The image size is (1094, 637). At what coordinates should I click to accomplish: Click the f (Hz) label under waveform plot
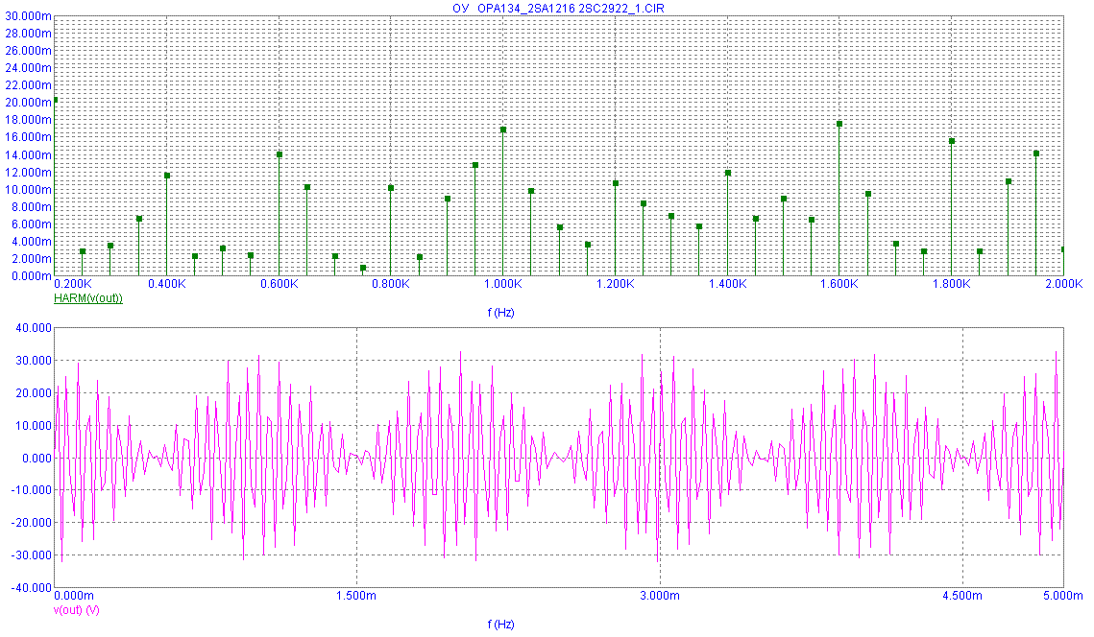point(501,625)
